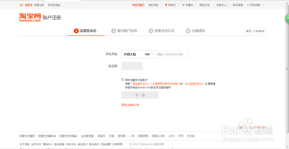Open the 法律声明及隐私权政策 link
Viewport: 289px width, 149px height.
(165, 84)
